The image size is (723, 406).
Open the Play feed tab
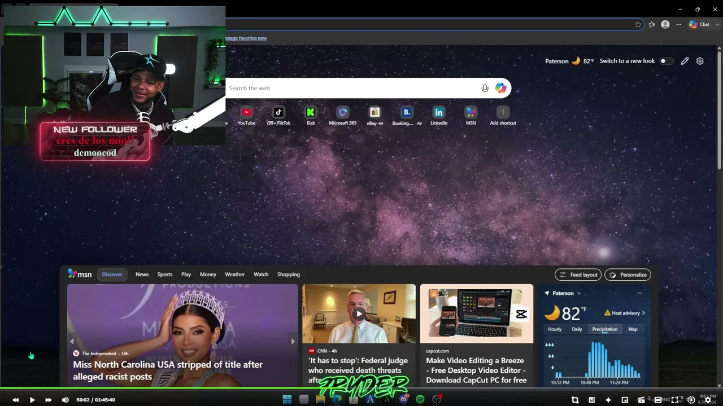coord(186,275)
